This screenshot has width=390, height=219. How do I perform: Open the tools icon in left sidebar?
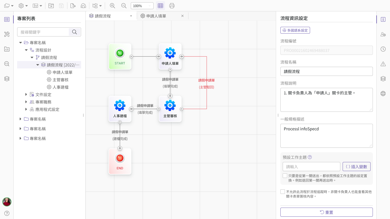pos(7,34)
